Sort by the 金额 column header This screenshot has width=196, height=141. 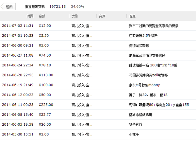(x=42, y=16)
